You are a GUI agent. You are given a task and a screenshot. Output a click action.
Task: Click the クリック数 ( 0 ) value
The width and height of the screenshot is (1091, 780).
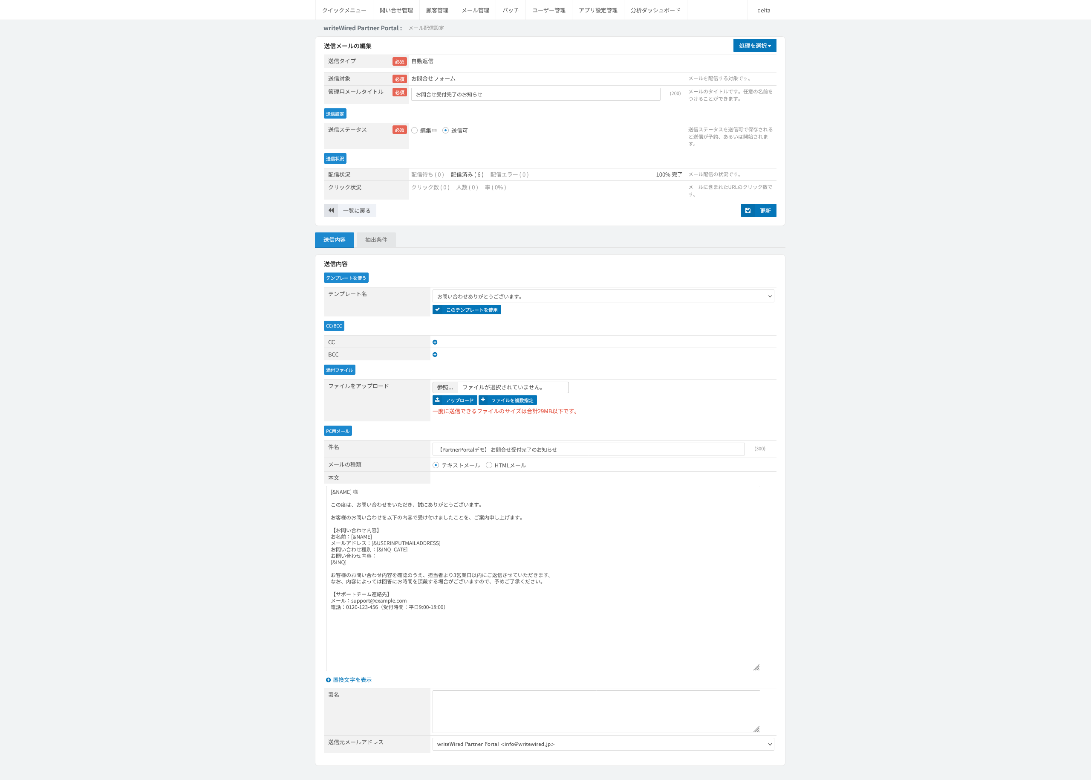430,187
